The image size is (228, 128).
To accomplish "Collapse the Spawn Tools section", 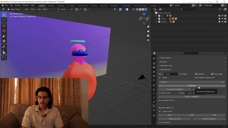I will coord(160,111).
